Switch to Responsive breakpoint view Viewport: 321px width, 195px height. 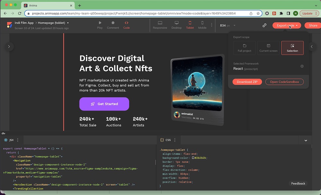(160, 23)
